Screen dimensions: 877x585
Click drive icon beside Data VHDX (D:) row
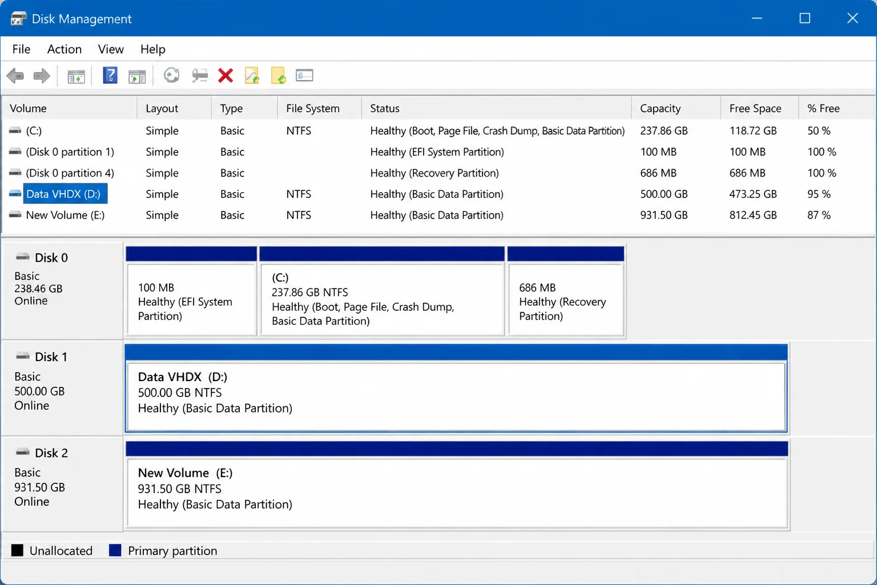tap(15, 194)
